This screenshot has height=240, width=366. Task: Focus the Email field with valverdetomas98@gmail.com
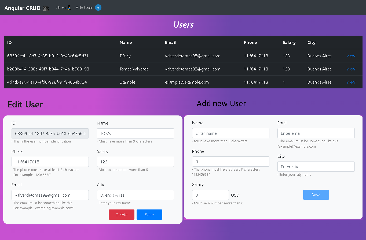50,195
